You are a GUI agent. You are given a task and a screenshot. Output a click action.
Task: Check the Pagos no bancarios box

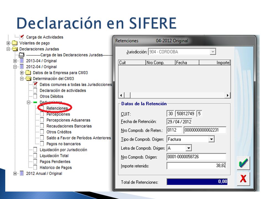(x=42, y=144)
